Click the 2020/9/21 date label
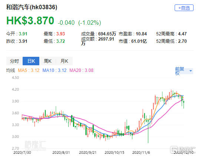Viewport: 198px width, 156px height. 88,152
